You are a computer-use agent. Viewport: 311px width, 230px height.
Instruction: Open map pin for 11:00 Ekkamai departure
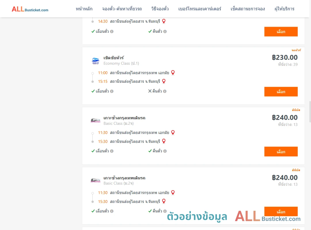pos(173,72)
